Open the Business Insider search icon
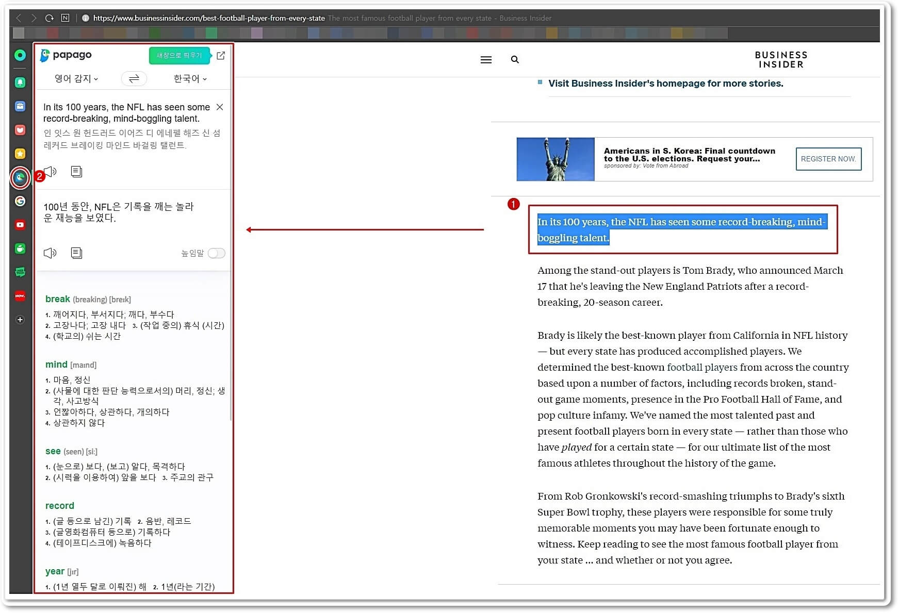The width and height of the screenshot is (898, 613). (515, 60)
